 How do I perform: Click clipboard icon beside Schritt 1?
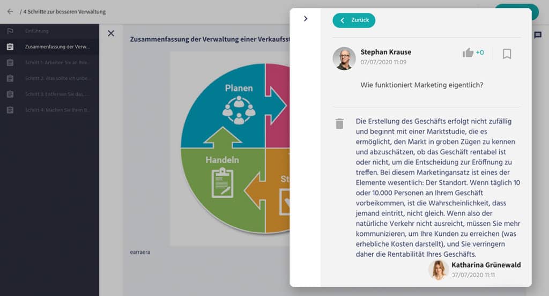coord(10,62)
